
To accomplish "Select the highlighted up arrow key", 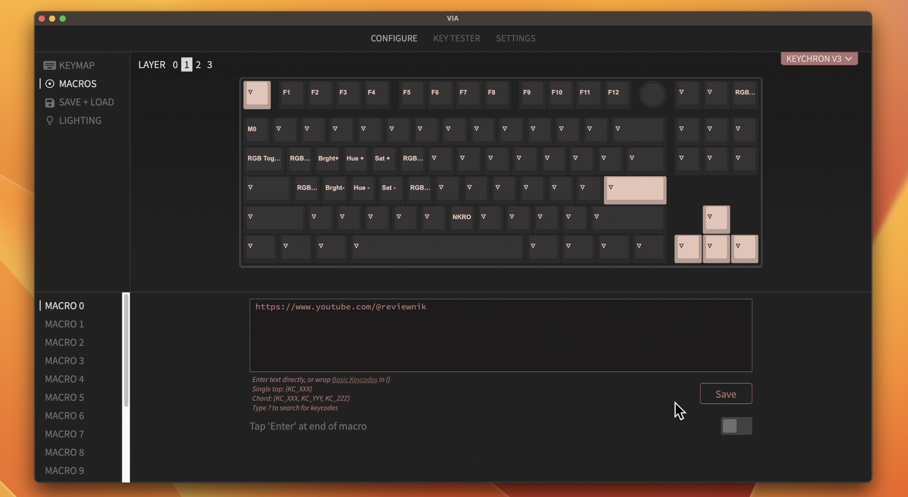I will [716, 219].
